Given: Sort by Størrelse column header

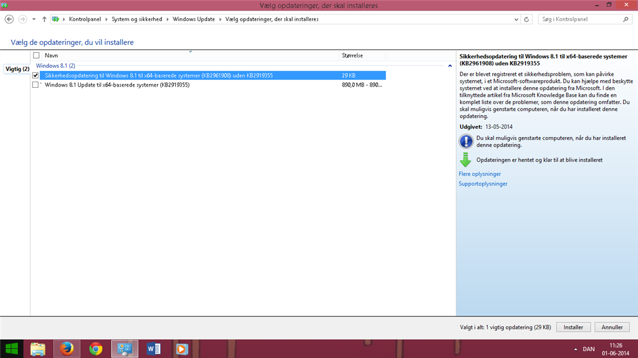Looking at the screenshot, I should click(x=362, y=55).
